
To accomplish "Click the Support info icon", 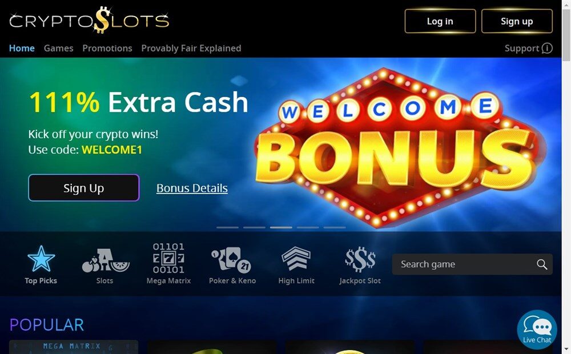I will [547, 48].
